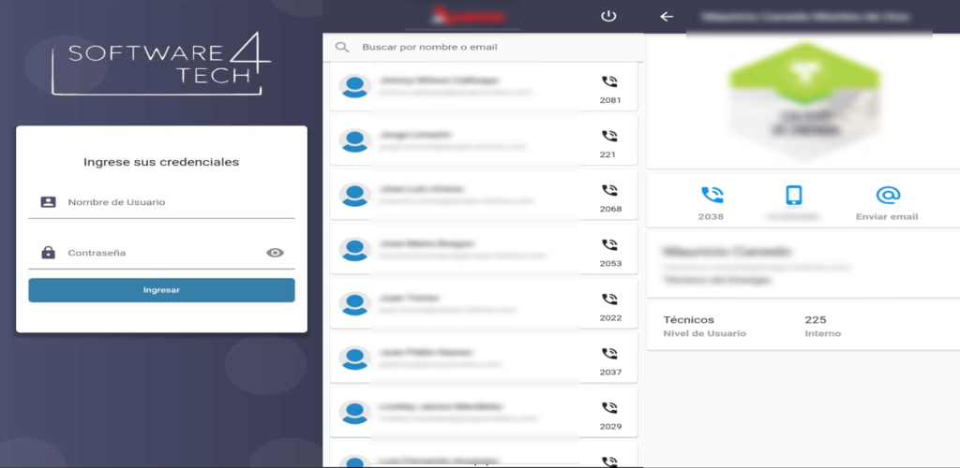The image size is (960, 468).
Task: Tap the mobile phone icon in contact detail
Action: click(x=793, y=196)
